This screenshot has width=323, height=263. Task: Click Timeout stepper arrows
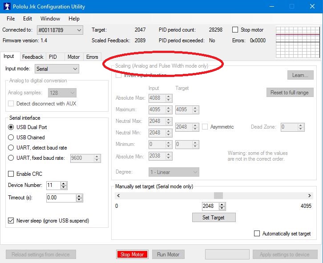79,198
